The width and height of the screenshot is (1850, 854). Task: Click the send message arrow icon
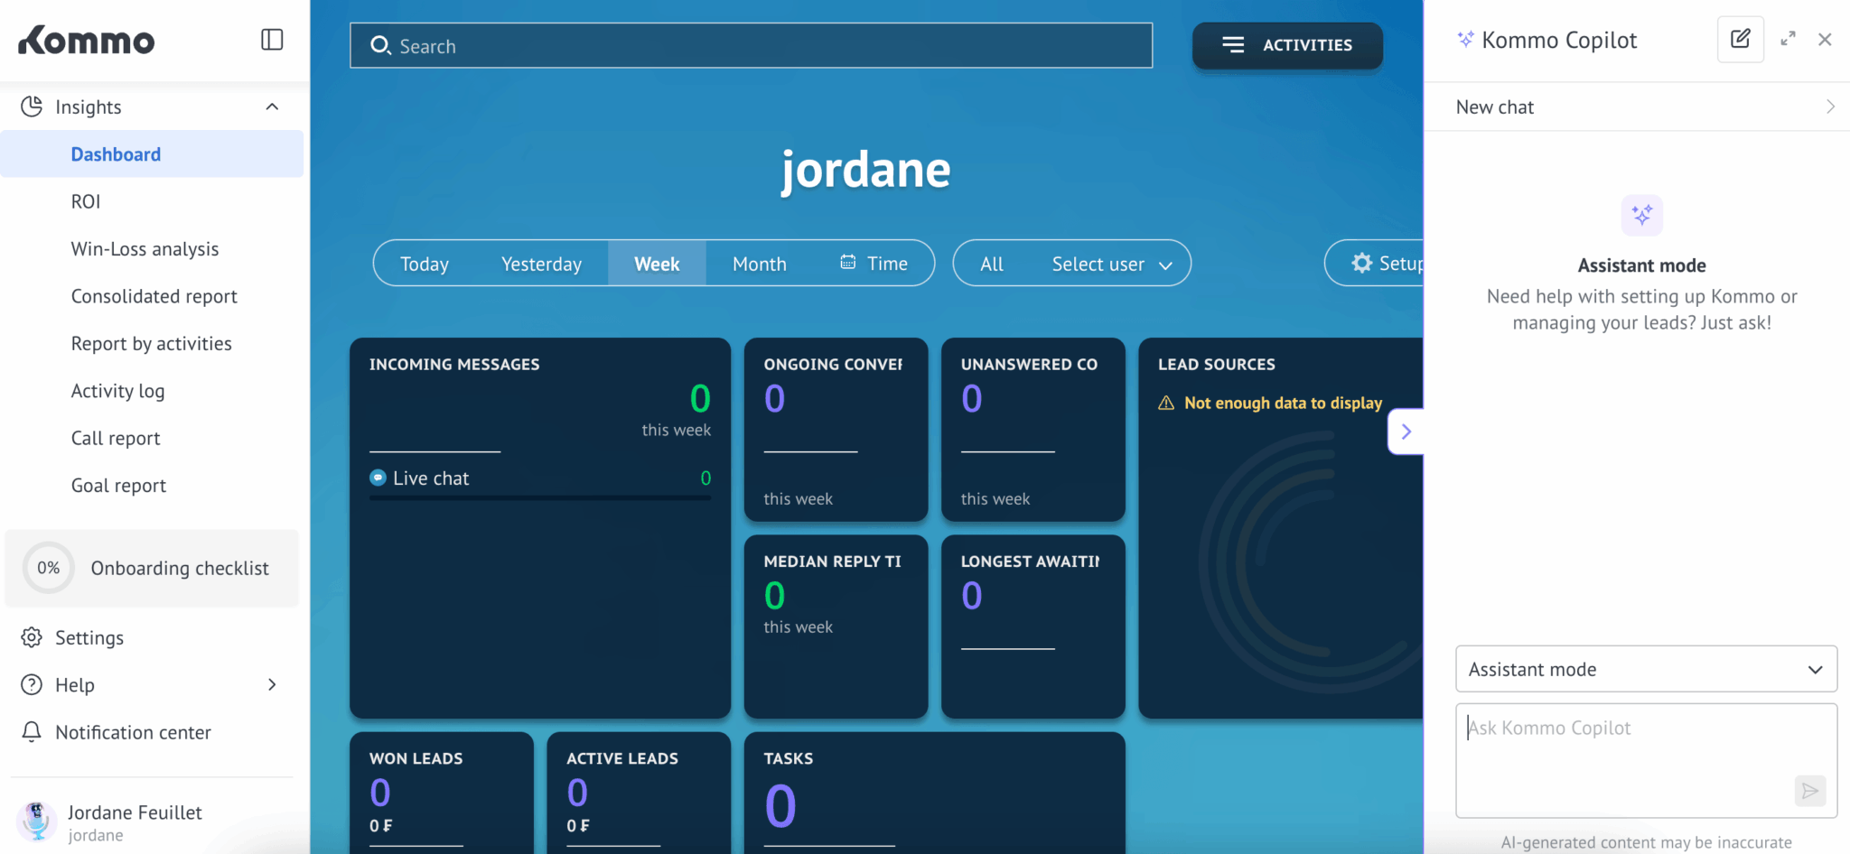point(1810,791)
